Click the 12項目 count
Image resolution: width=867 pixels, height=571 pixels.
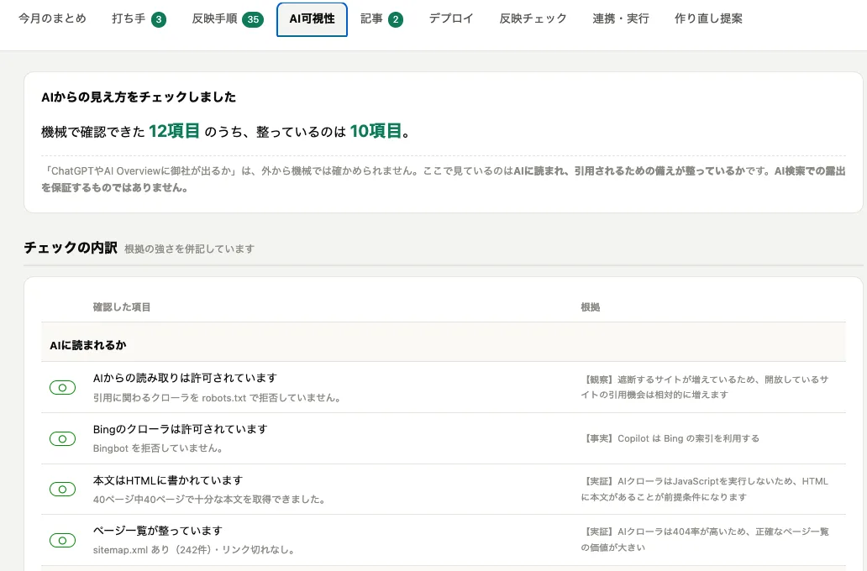174,131
